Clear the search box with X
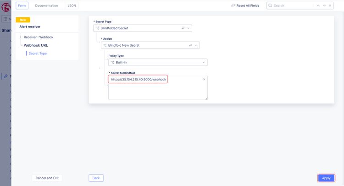 pos(330,5)
